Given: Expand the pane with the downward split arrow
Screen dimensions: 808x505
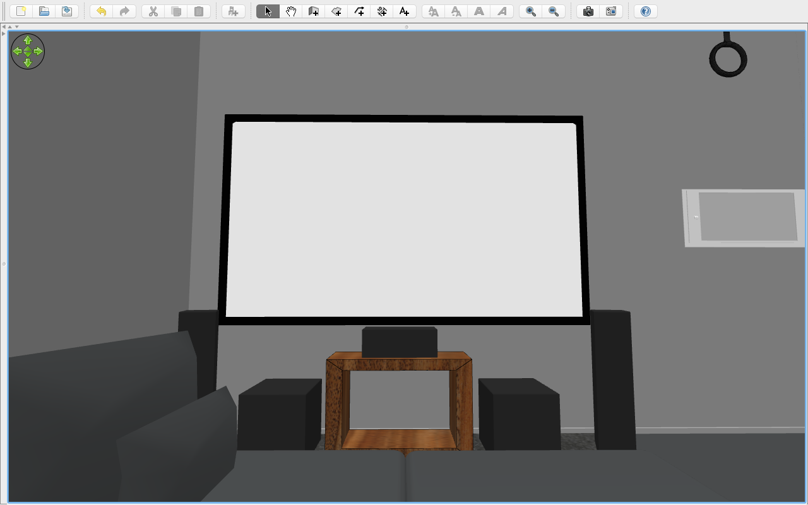Looking at the screenshot, I should point(16,27).
